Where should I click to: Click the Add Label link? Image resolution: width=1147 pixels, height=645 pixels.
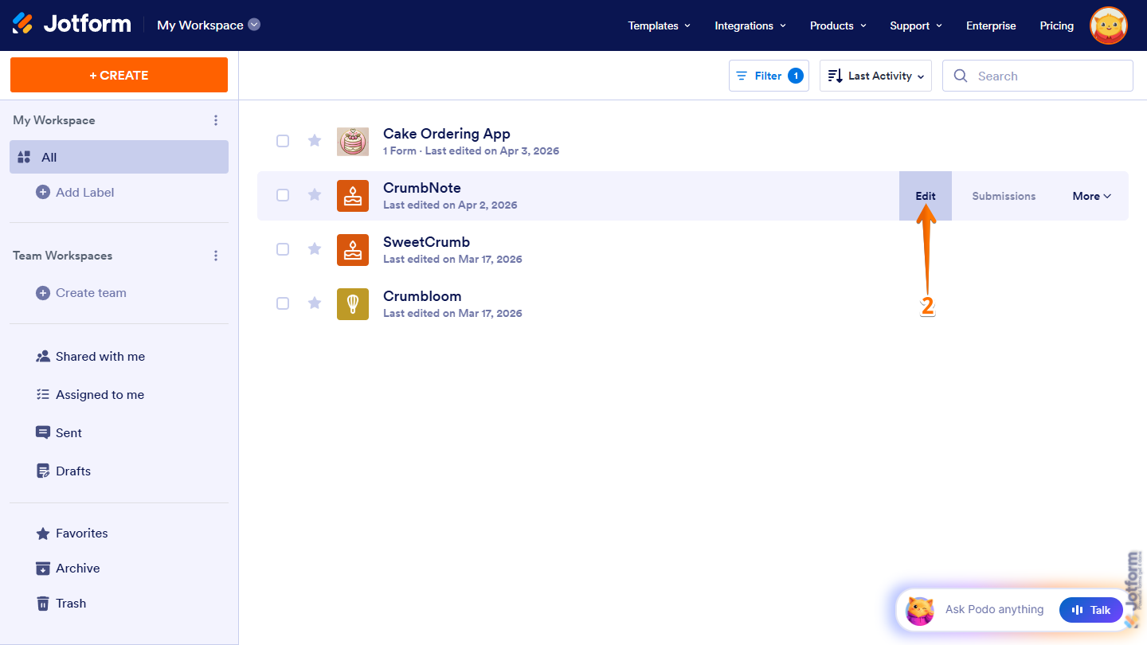click(85, 192)
